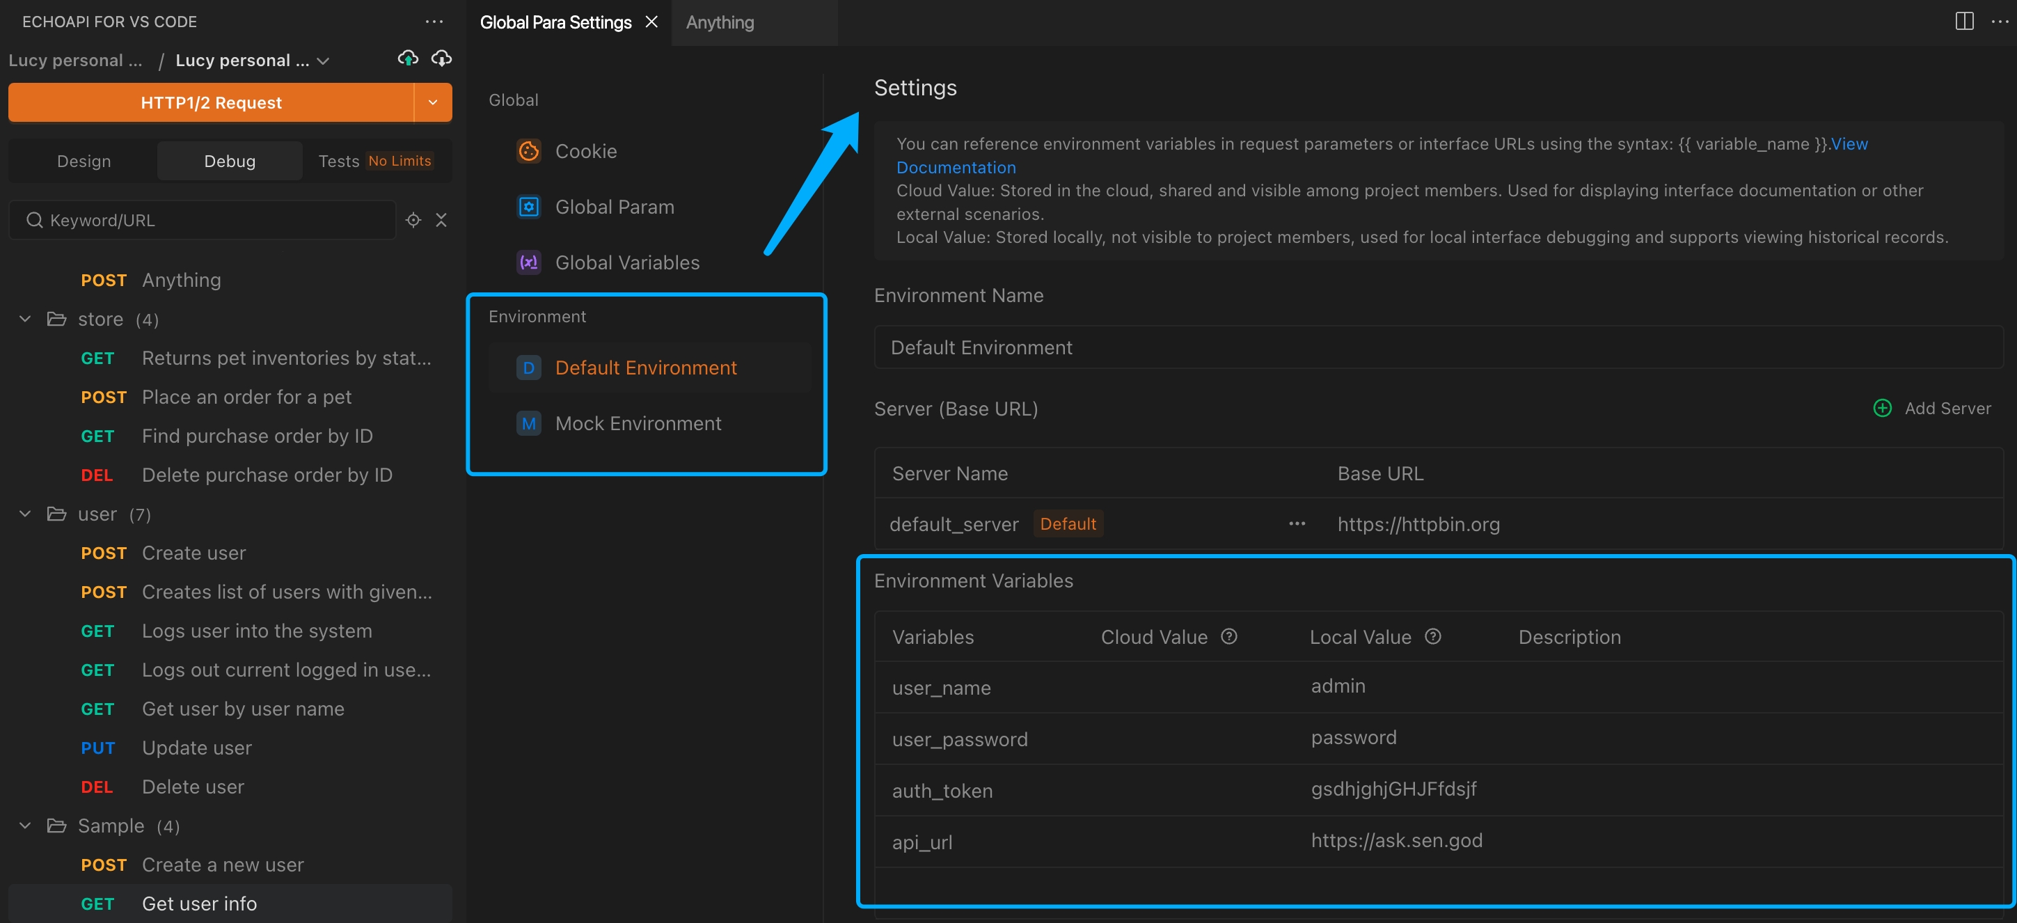Select the Debug tab
This screenshot has width=2017, height=923.
pyautogui.click(x=229, y=159)
